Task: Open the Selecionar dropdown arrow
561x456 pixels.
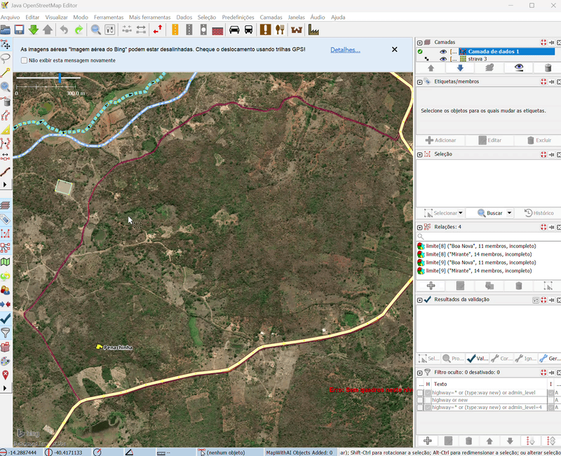Action: [x=461, y=213]
